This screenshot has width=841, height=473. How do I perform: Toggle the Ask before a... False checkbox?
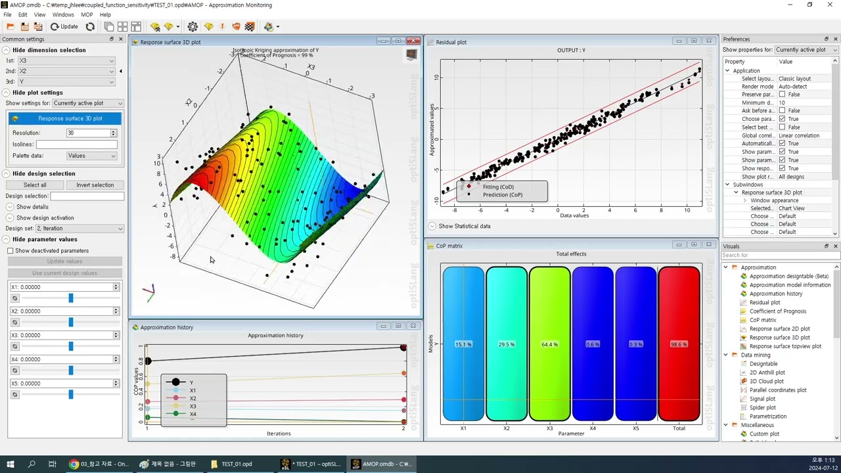pos(782,111)
